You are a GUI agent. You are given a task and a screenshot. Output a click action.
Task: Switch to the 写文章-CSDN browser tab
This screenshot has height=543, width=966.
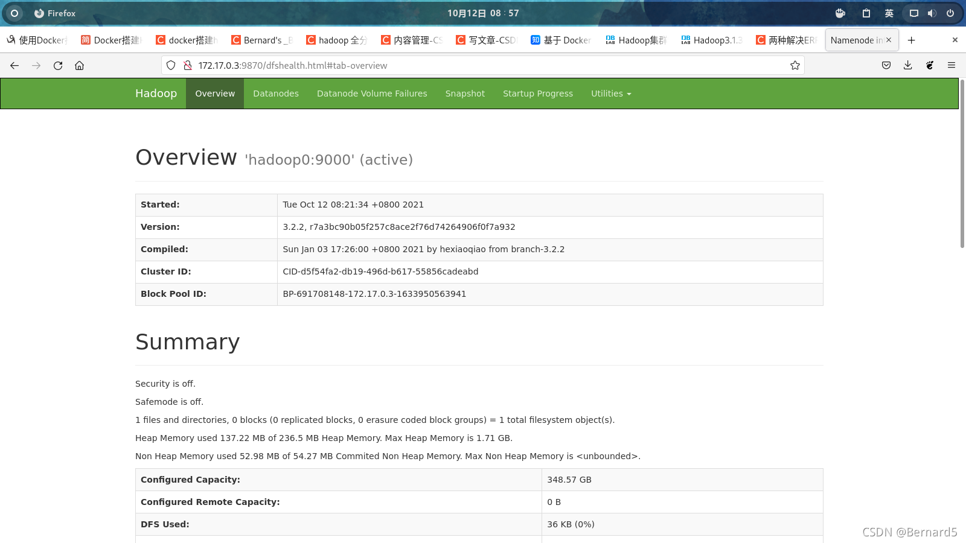[486, 40]
